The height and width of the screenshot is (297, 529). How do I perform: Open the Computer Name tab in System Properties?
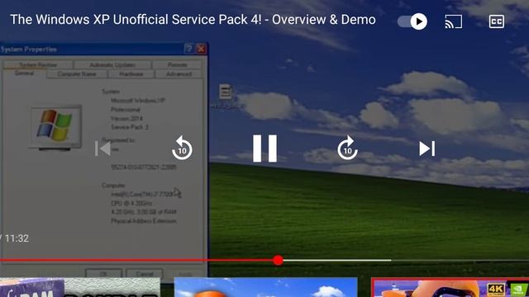[77, 74]
